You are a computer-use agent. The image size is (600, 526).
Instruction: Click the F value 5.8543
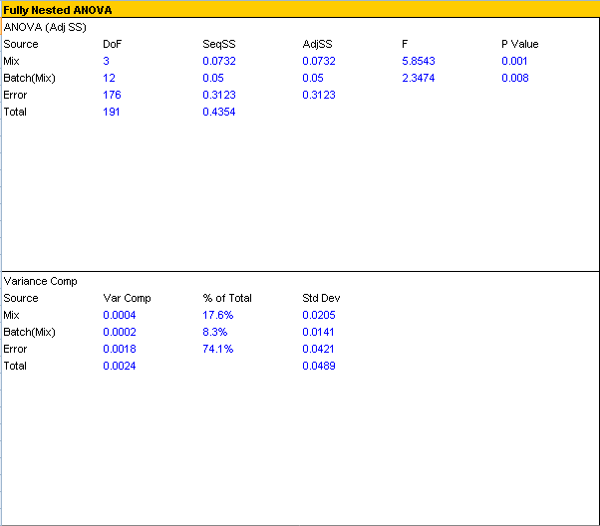pos(419,61)
